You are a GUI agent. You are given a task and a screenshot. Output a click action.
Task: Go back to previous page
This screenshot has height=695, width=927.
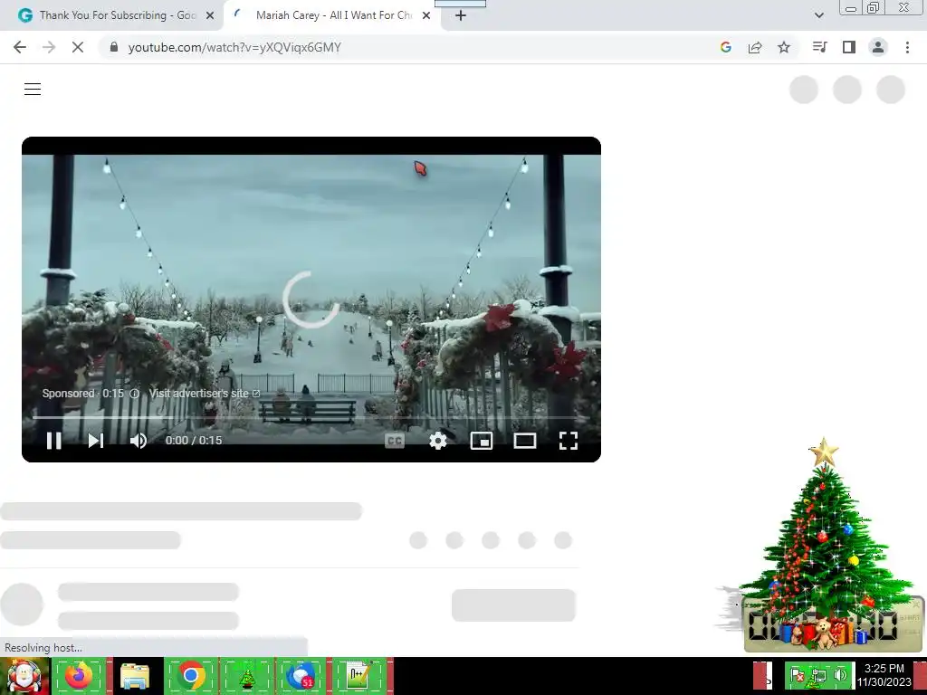(20, 47)
